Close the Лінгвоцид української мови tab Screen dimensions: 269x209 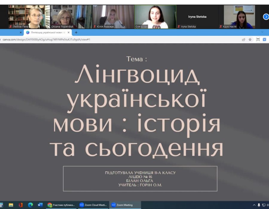click(69, 32)
